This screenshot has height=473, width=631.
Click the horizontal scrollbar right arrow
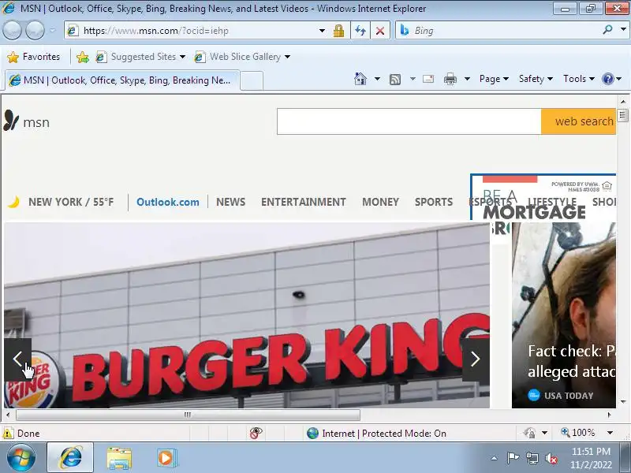(609, 415)
